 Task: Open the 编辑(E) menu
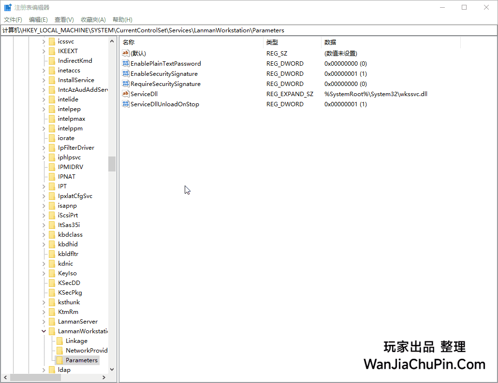coord(38,19)
